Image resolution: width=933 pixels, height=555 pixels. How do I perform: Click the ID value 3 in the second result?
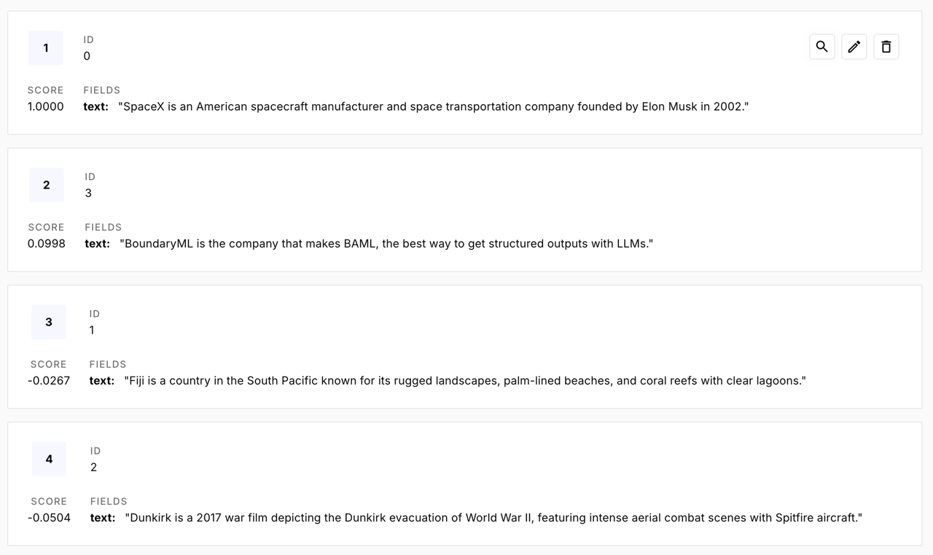coord(88,193)
